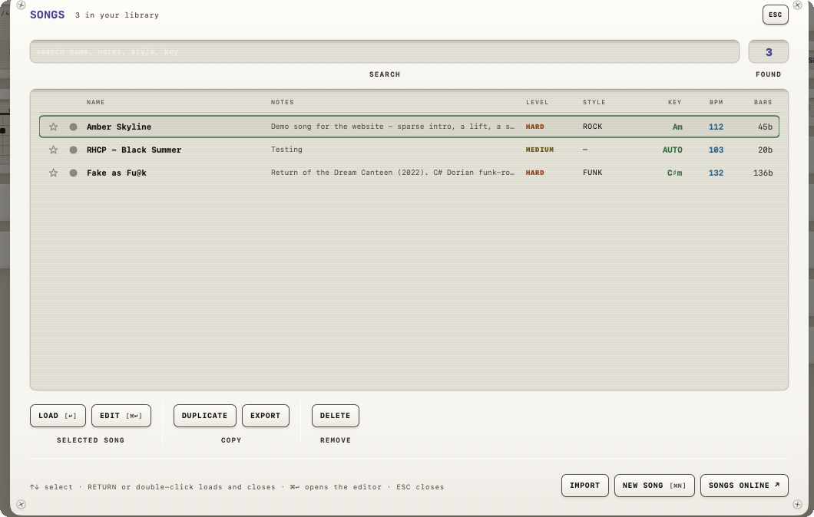The image size is (814, 517).
Task: Sort by the NAME column header
Action: (x=95, y=102)
